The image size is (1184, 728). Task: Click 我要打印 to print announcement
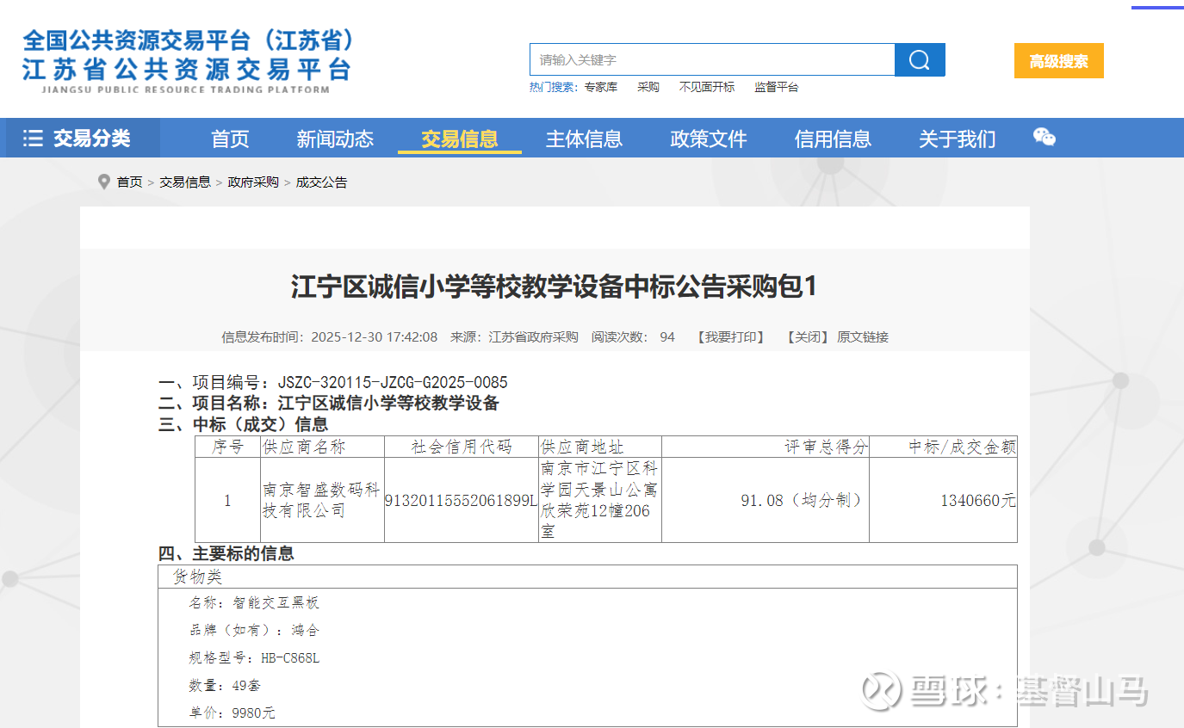point(730,337)
